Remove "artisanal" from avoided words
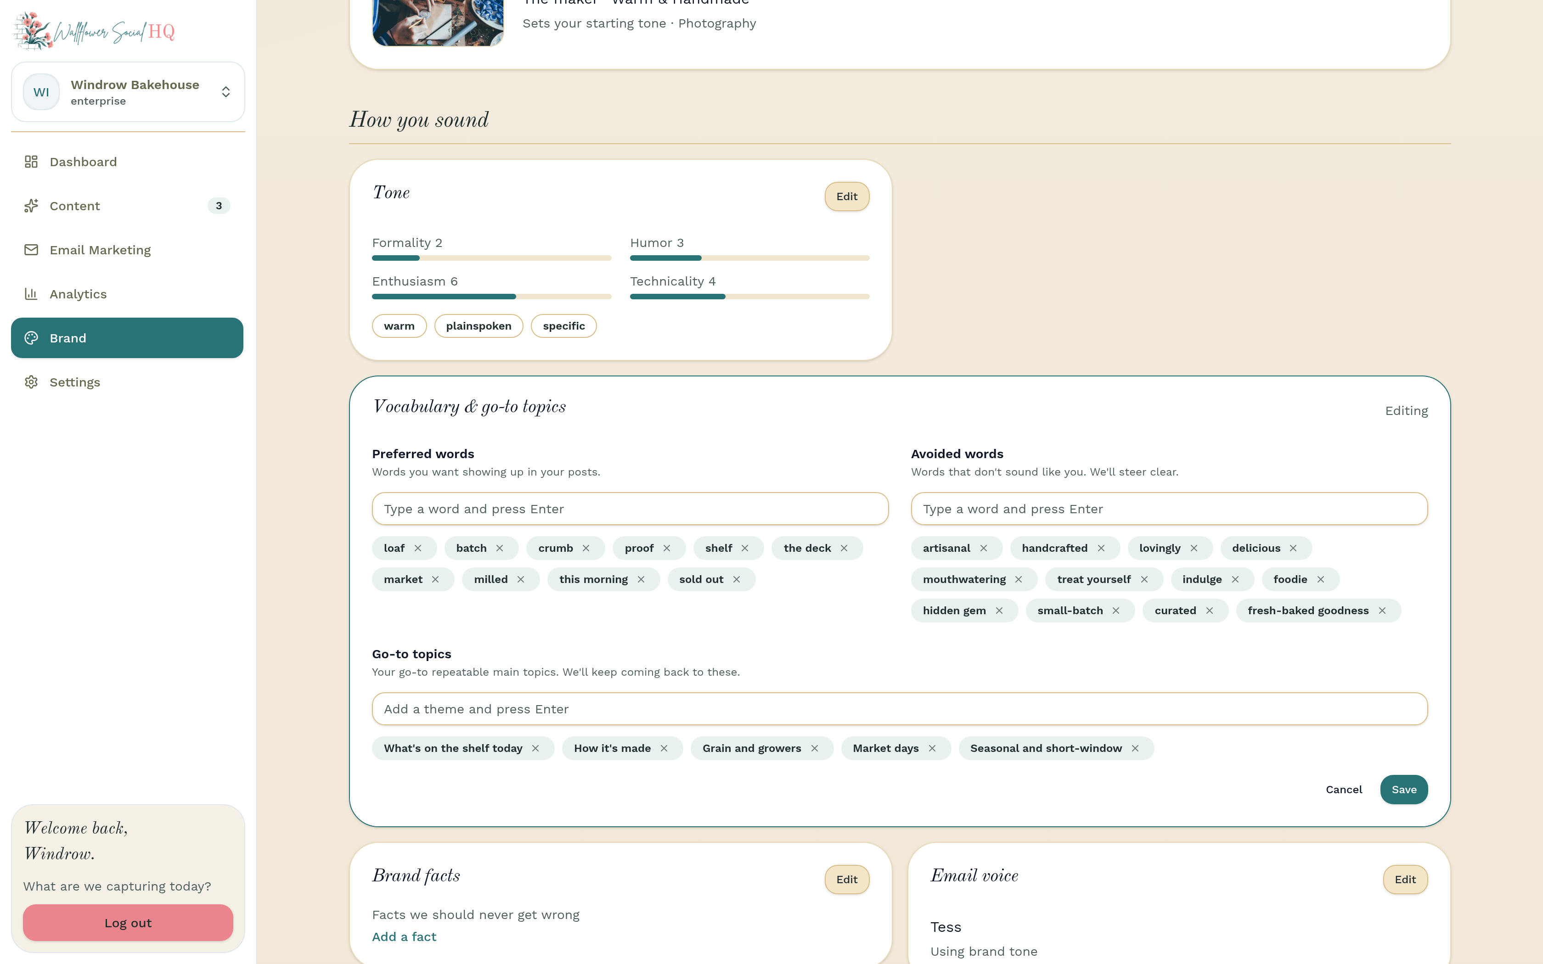The width and height of the screenshot is (1543, 964). point(984,548)
